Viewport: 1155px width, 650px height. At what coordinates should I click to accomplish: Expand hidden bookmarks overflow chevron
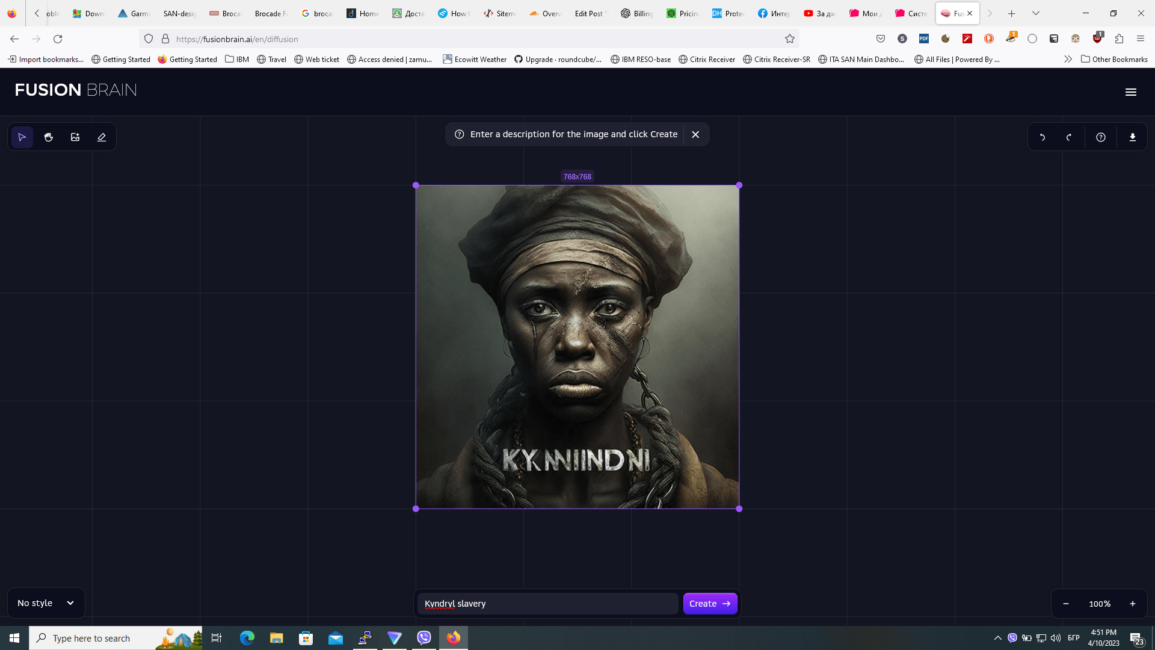(x=1068, y=59)
